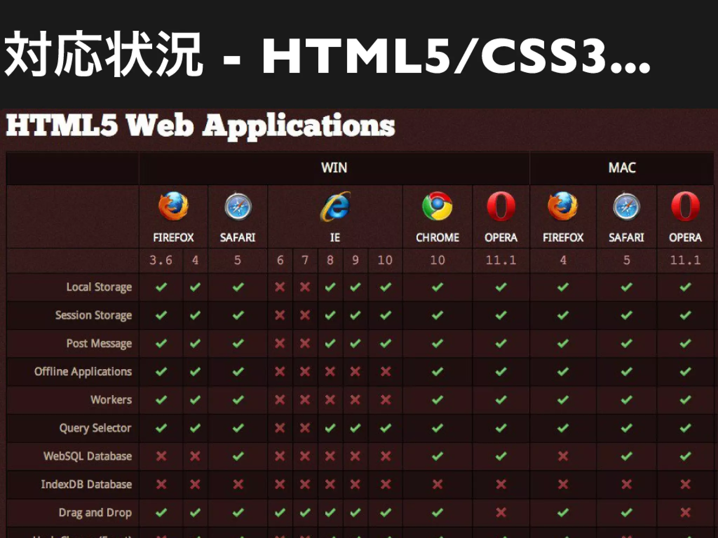Viewport: 718px width, 538px height.
Task: Click Post Message checkmark for Firefox 3.6
Action: pos(161,343)
